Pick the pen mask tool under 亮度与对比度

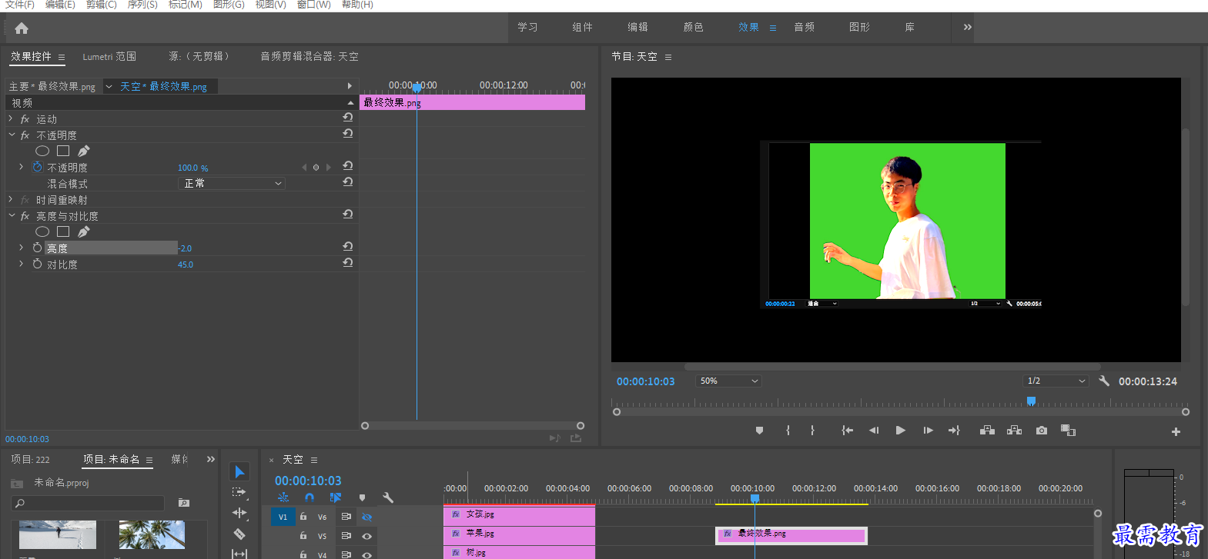point(84,231)
